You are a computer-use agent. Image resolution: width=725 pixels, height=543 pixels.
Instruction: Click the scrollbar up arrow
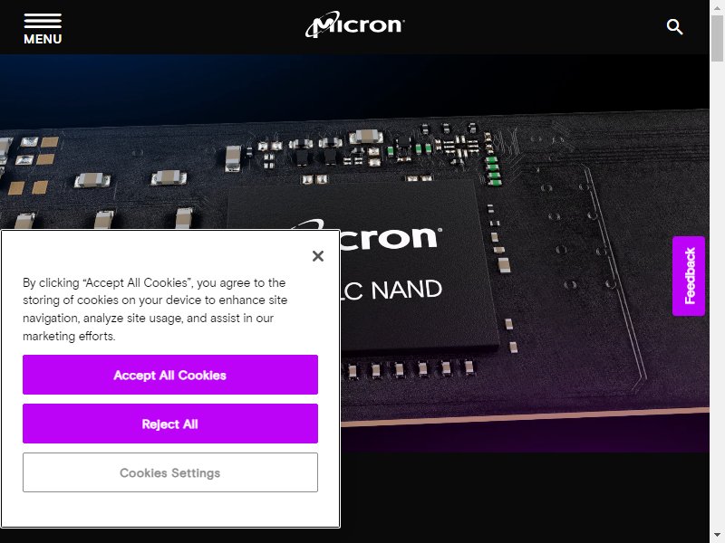click(x=717, y=8)
